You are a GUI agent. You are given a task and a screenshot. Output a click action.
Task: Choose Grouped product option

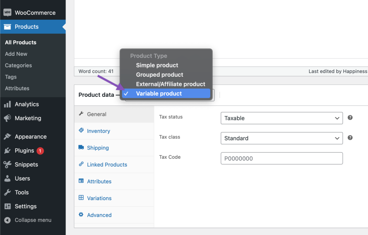click(159, 75)
